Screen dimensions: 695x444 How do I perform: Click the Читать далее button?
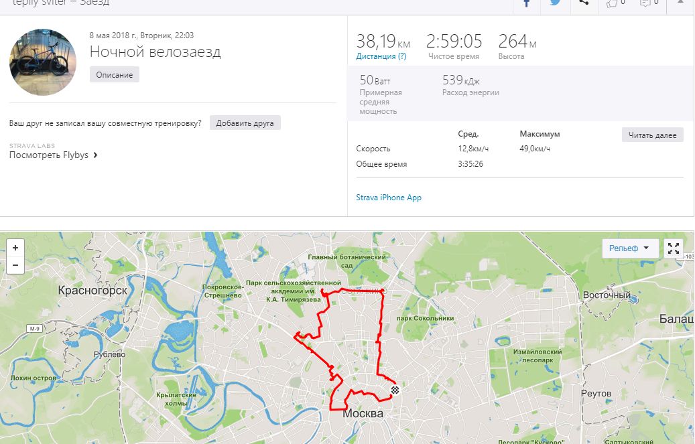pos(652,135)
